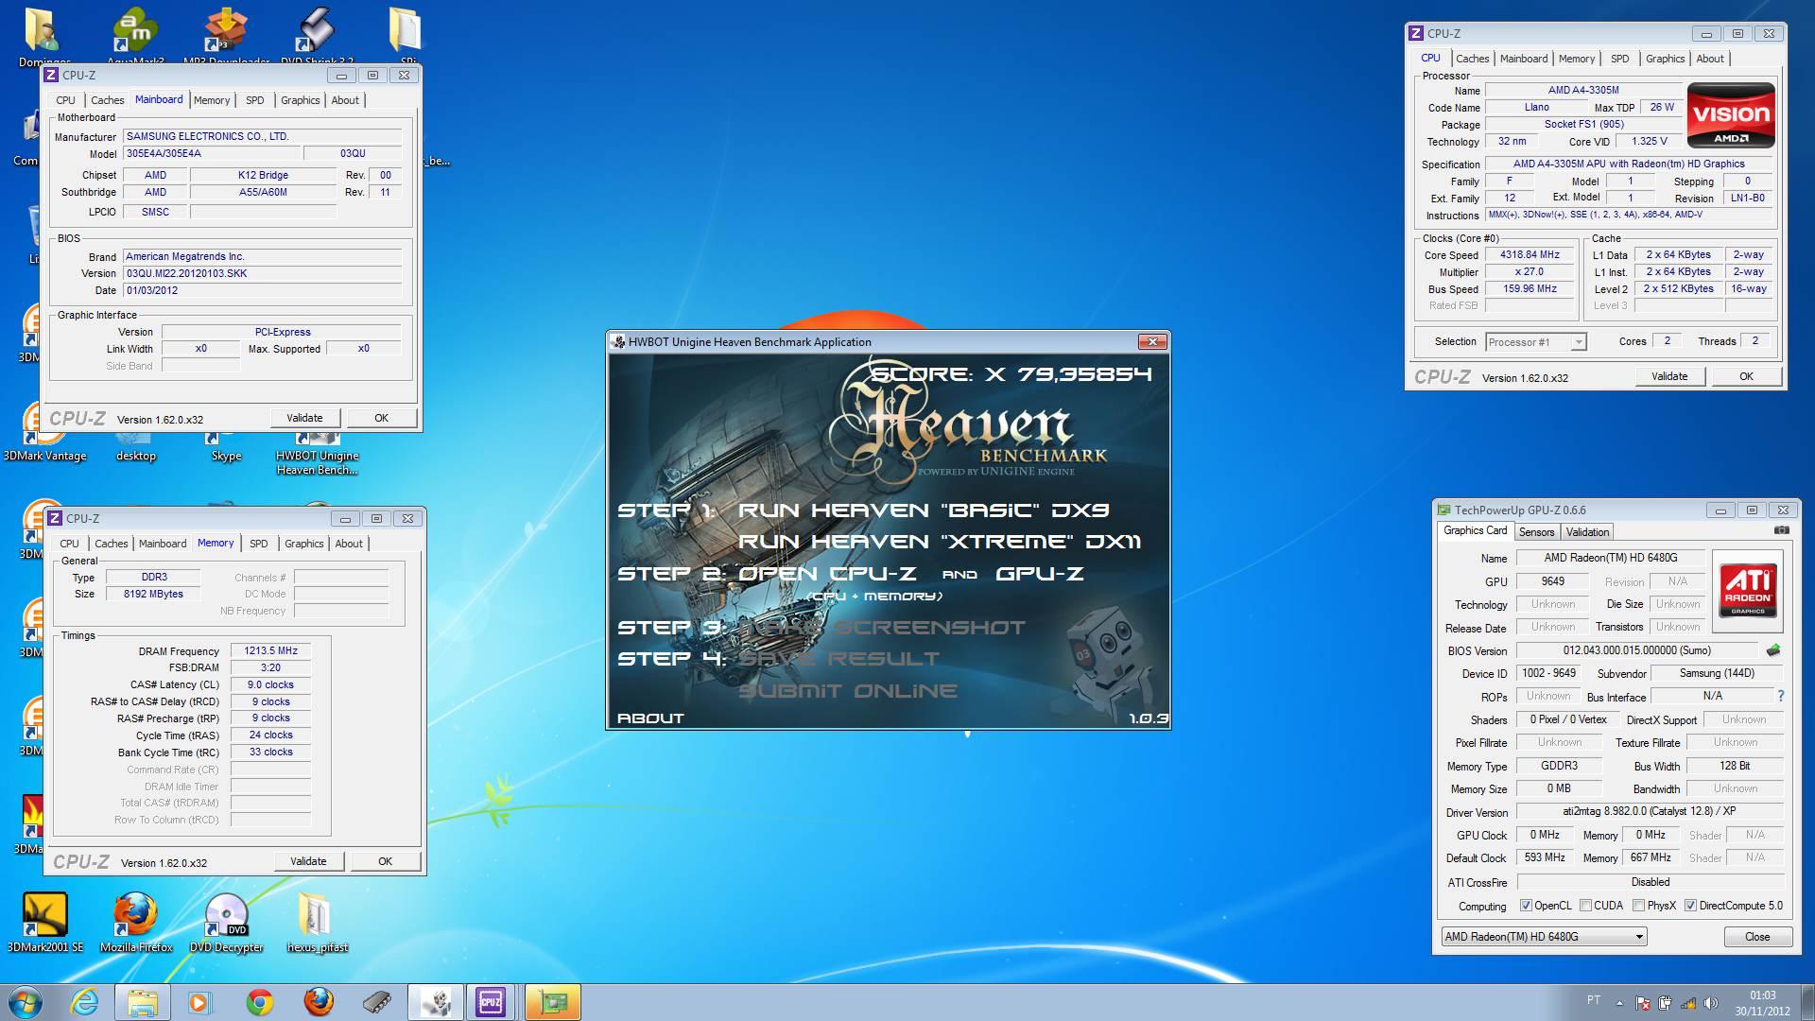
Task: Click network signal icon in system tray
Action: [x=1687, y=1003]
